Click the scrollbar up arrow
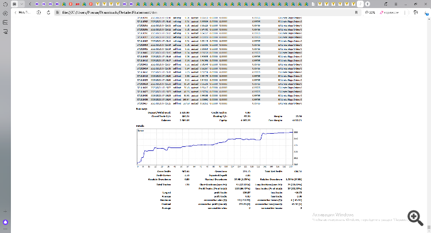The image size is (431, 233). pyautogui.click(x=429, y=18)
